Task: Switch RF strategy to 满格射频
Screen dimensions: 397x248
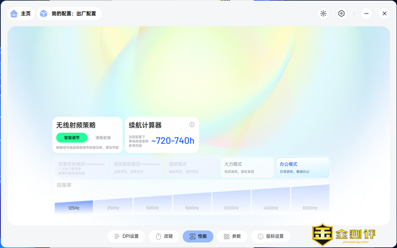Action: 103,138
